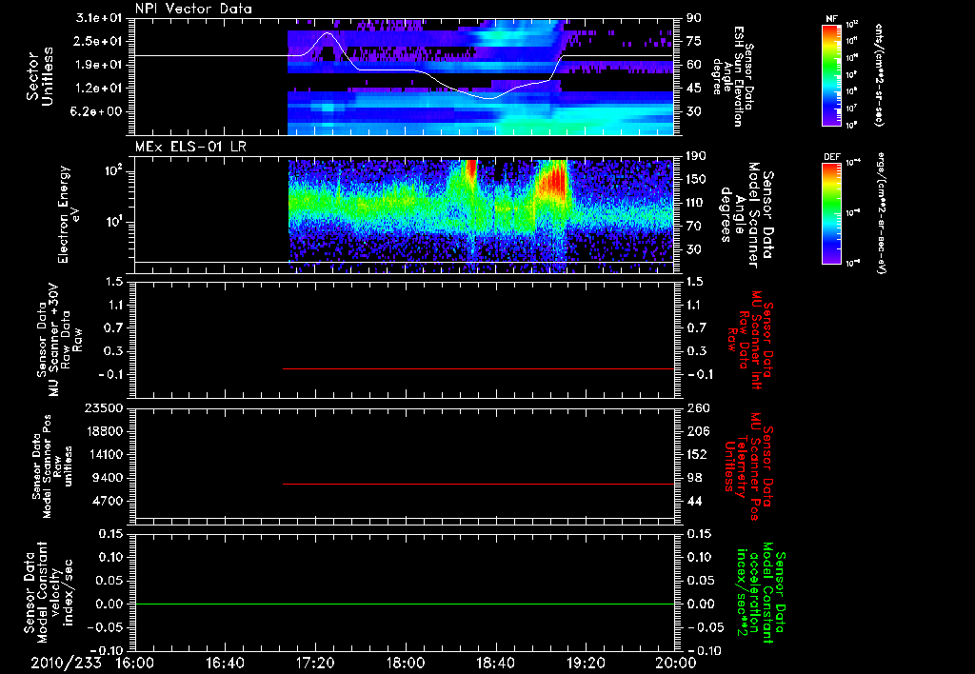Click the 20:00 end time label
Screen dimensions: 975x674
point(676,663)
